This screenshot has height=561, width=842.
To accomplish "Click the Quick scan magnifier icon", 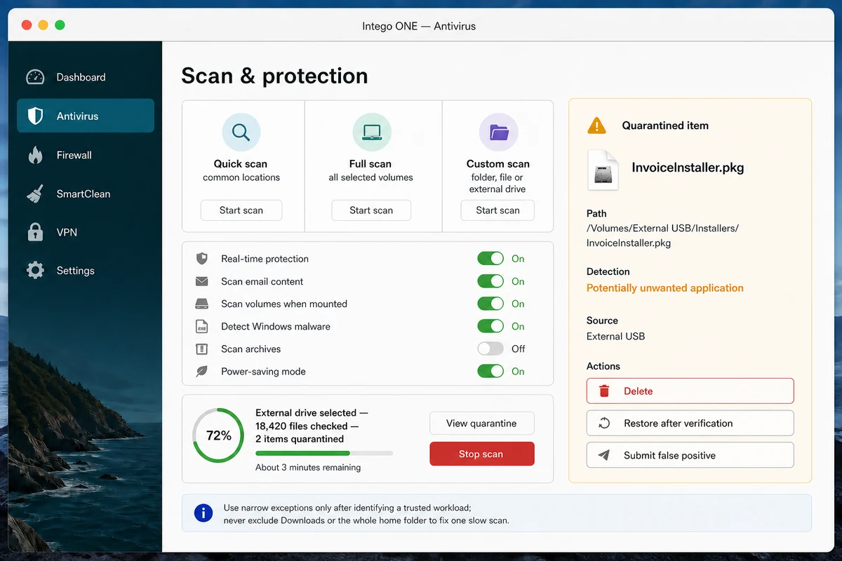I will 241,133.
